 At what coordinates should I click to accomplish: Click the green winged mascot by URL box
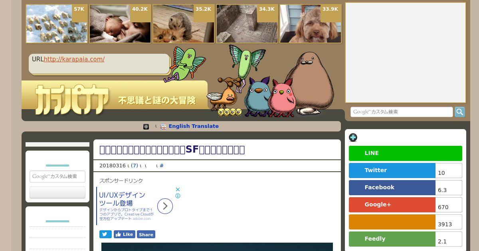click(186, 64)
